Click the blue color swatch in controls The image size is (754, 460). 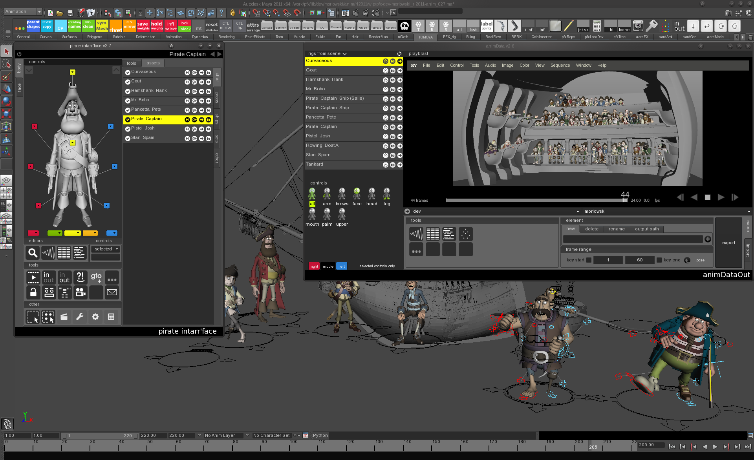tap(112, 233)
